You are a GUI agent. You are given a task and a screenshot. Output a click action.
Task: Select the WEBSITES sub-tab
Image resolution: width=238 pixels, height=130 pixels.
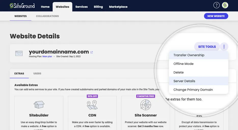[x=20, y=16]
